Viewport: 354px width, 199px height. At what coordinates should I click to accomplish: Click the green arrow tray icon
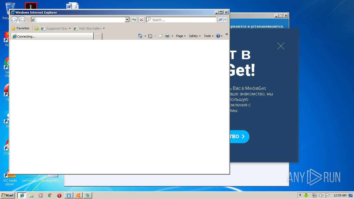(x=306, y=195)
